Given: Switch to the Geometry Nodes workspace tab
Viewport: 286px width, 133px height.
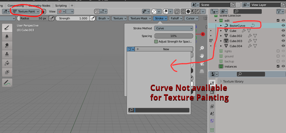Looking at the screenshot, I should pyautogui.click(x=39, y=5).
